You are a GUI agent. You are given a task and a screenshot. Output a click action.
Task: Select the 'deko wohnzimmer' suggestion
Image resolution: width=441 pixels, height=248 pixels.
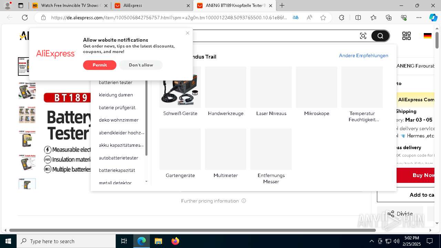(x=119, y=120)
